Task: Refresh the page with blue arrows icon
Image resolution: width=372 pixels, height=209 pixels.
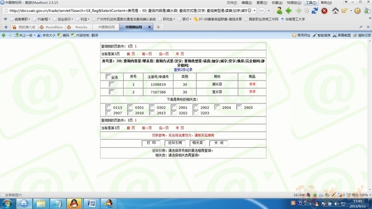Action: coord(315,11)
